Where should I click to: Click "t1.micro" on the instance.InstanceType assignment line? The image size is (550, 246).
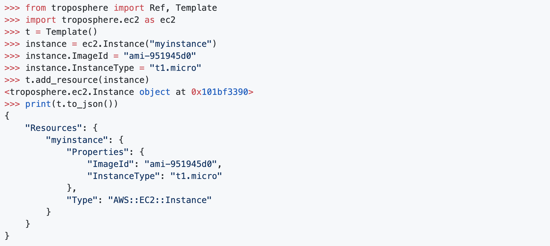pyautogui.click(x=176, y=68)
